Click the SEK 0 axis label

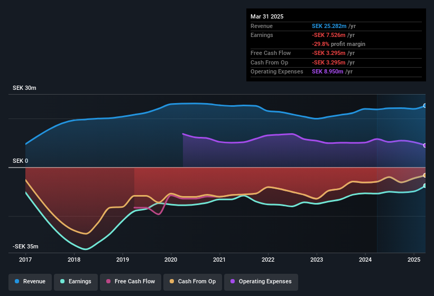pos(20,161)
